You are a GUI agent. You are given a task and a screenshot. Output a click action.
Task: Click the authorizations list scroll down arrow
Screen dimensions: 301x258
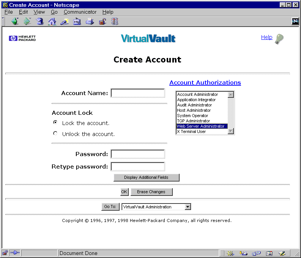(x=230, y=131)
